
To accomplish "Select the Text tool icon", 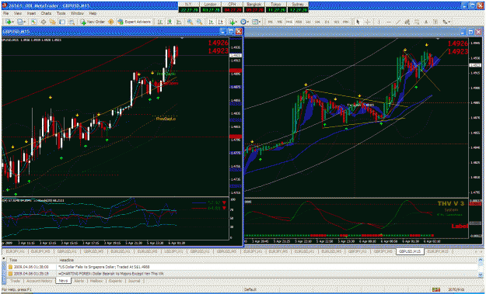I will tap(426, 22).
